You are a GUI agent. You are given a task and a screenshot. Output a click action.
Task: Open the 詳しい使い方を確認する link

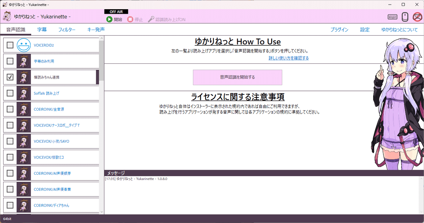coord(289,58)
